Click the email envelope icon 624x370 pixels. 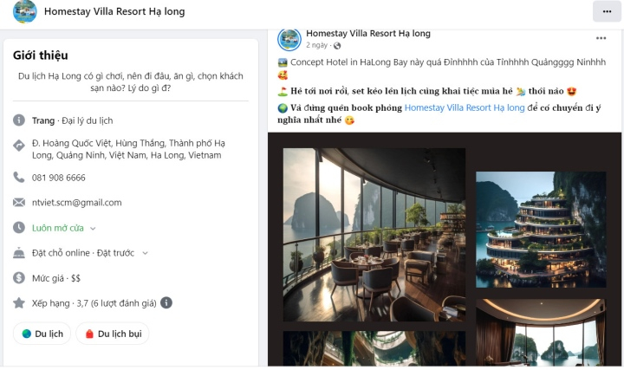[19, 203]
